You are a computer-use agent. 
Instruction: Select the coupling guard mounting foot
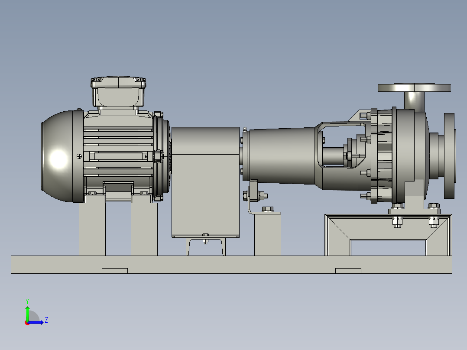click(205, 246)
